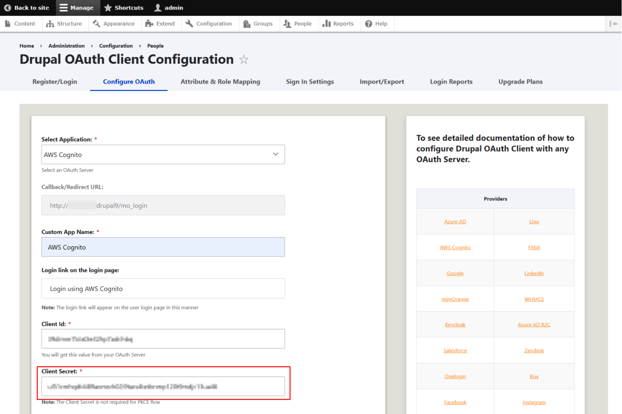Add page to shortcuts via star icon
The height and width of the screenshot is (414, 622).
click(244, 60)
